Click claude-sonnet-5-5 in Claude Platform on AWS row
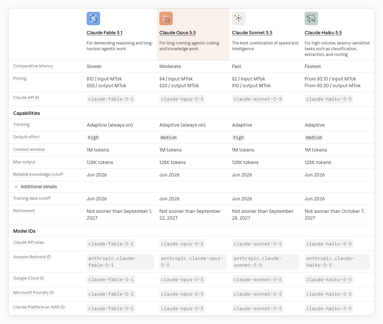Viewport: 383px width, 324px height. [x=258, y=309]
